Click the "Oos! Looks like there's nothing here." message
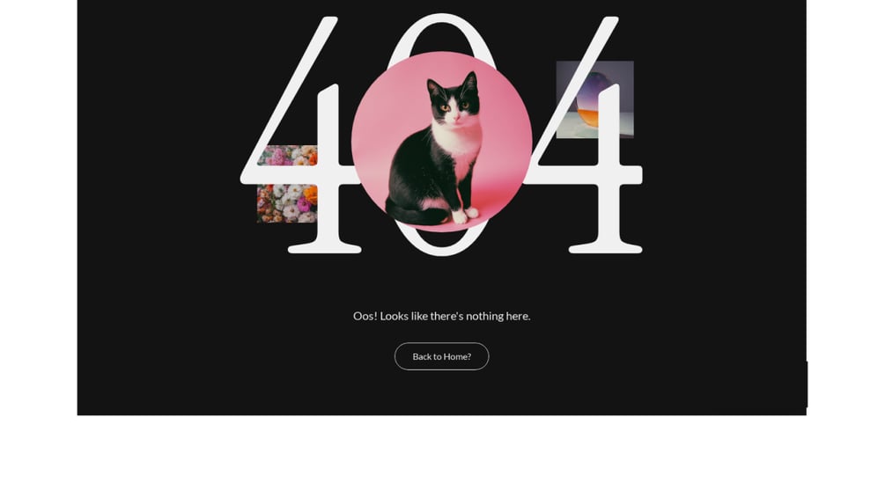Image resolution: width=885 pixels, height=498 pixels. tap(441, 316)
